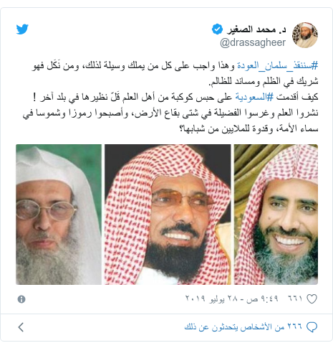333x348 pixels.
Task: Click the tweet line starting with شريك في الظلم
Action: [264, 81]
